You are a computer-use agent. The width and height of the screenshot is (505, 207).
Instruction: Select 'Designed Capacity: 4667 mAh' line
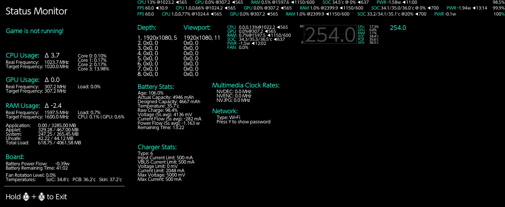169,101
